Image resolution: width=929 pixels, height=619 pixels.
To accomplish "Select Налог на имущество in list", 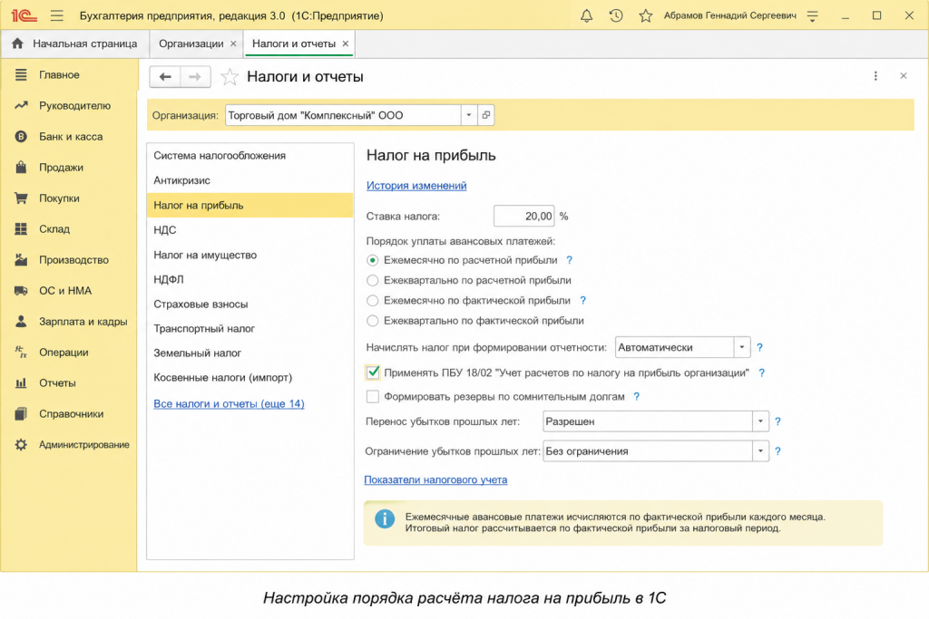I will [x=250, y=255].
